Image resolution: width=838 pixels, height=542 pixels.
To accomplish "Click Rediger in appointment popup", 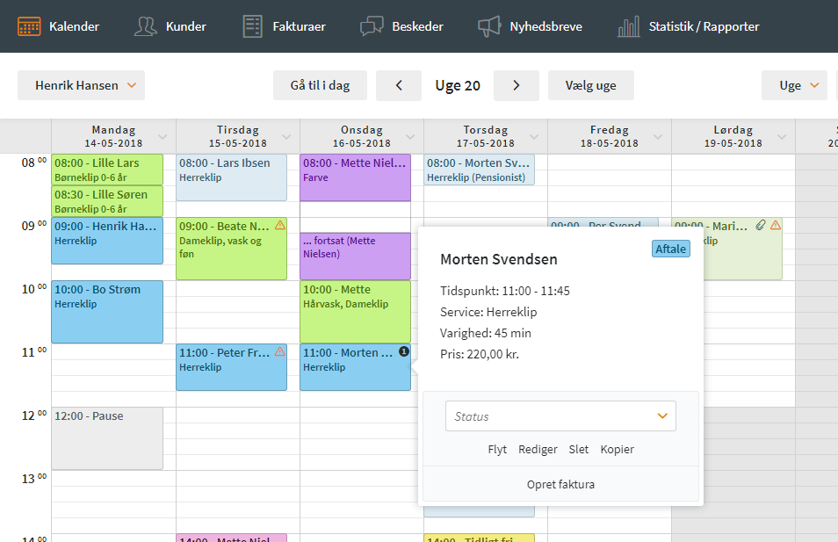I will pyautogui.click(x=538, y=449).
